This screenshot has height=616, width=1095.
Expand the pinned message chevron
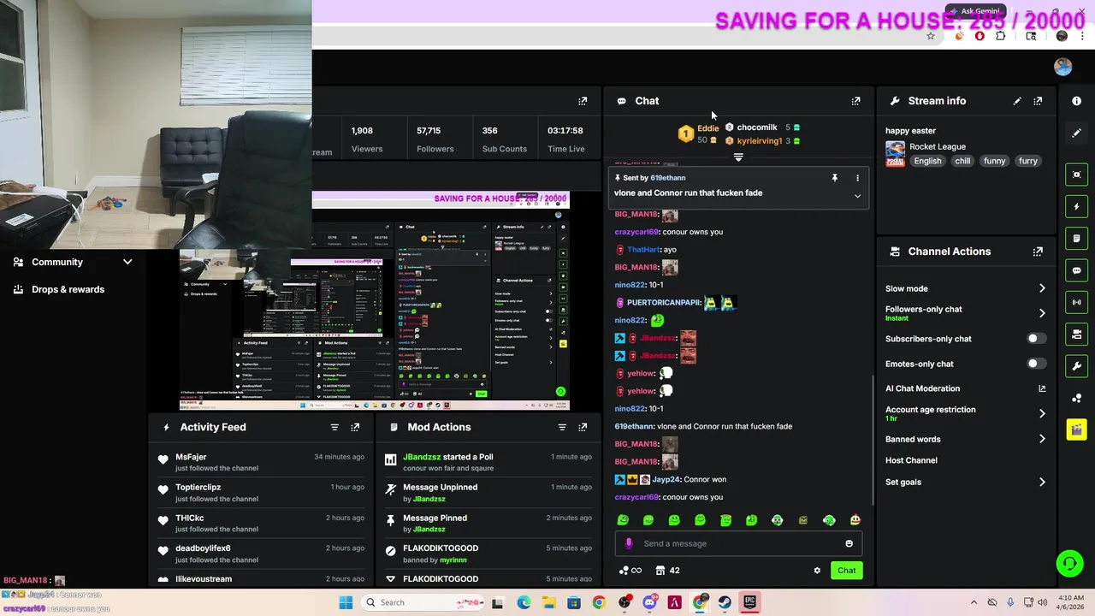click(x=857, y=196)
